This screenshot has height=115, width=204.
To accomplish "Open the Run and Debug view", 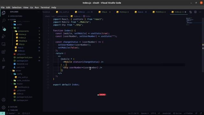I will (x=4, y=36).
